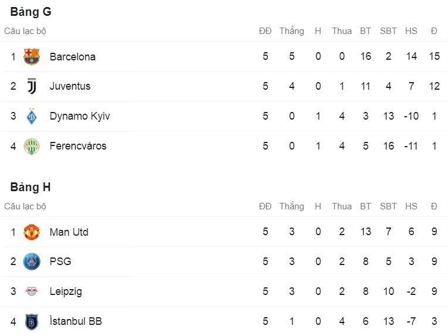Open the PSG team page
448x336 pixels.
point(60,262)
